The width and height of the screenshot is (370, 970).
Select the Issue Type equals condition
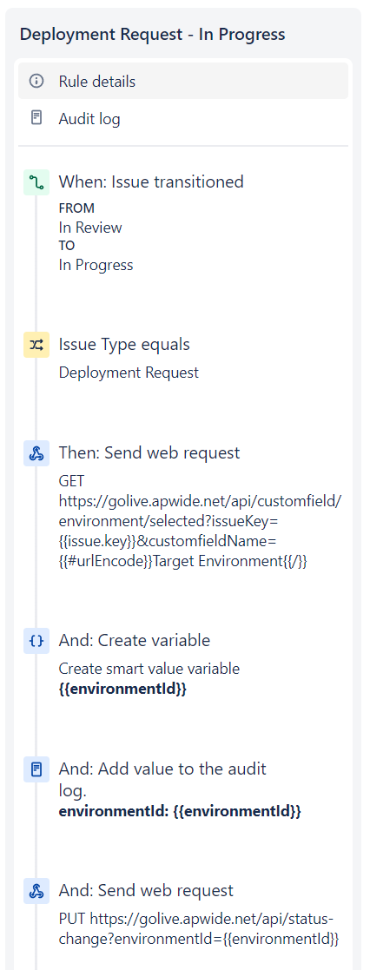(124, 344)
